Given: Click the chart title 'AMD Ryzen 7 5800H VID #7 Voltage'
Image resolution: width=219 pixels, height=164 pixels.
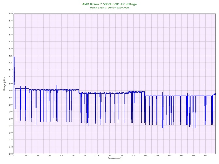Looking at the screenshot, I should pyautogui.click(x=109, y=4).
